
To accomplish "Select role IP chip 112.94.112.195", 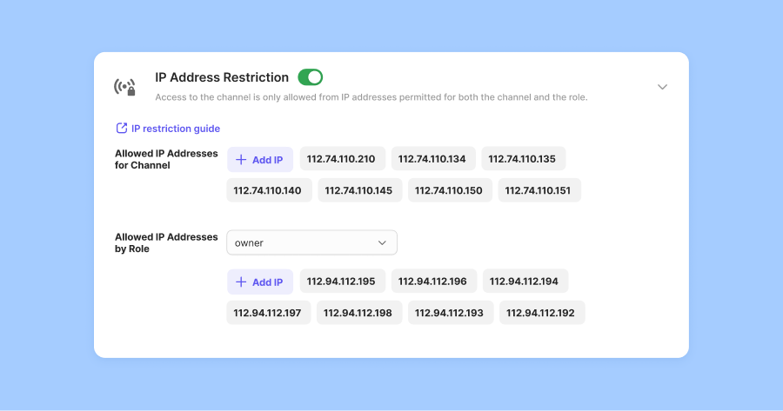I will (343, 281).
